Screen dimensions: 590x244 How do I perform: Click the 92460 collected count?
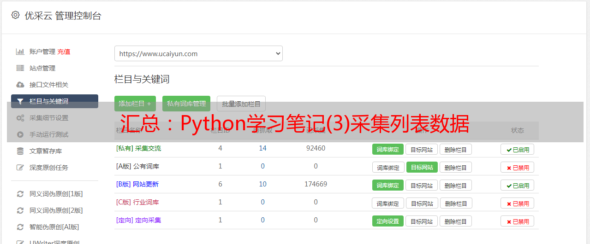click(316, 148)
